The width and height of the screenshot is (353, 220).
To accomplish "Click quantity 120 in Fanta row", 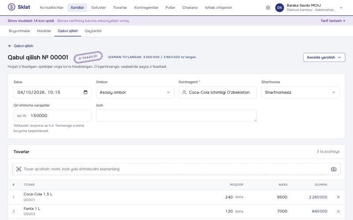I will pyautogui.click(x=229, y=211).
